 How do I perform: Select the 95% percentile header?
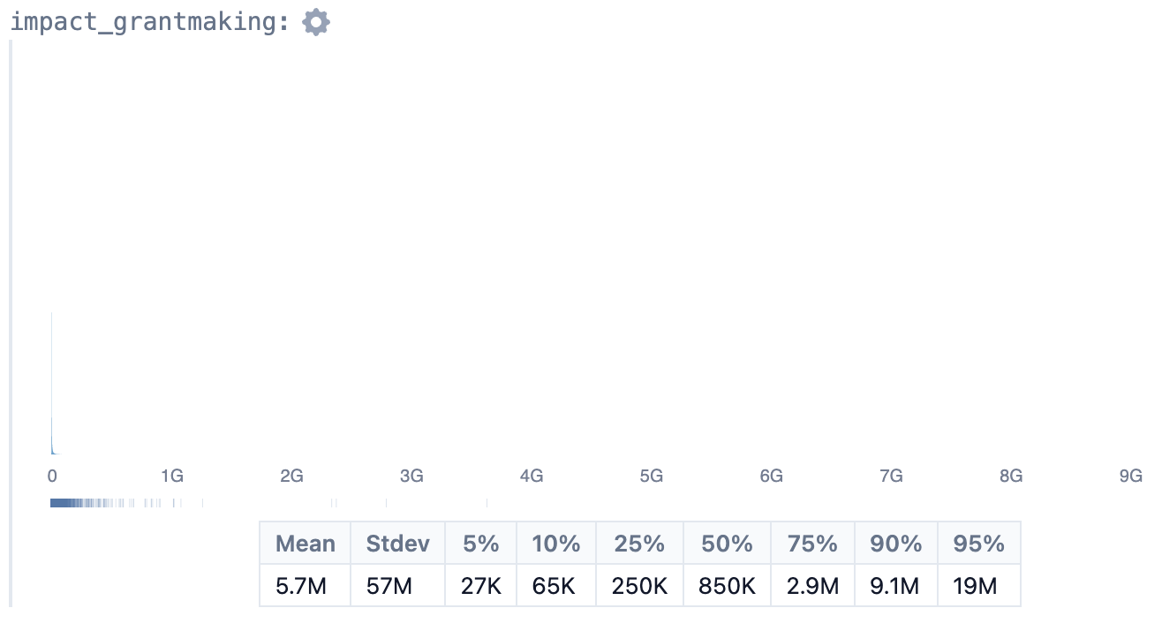coord(979,544)
